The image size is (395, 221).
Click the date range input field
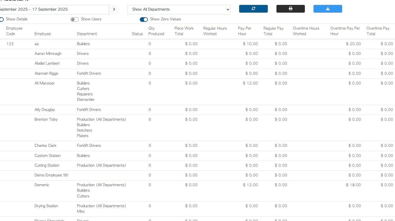(53, 9)
